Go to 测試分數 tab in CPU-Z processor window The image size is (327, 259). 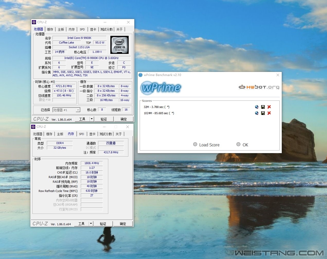[107, 29]
